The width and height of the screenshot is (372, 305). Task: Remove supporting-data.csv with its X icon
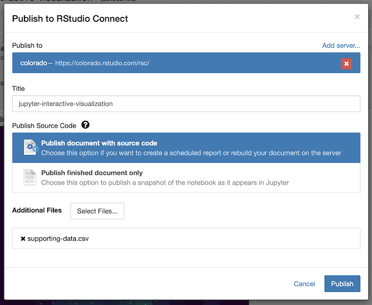coord(23,239)
